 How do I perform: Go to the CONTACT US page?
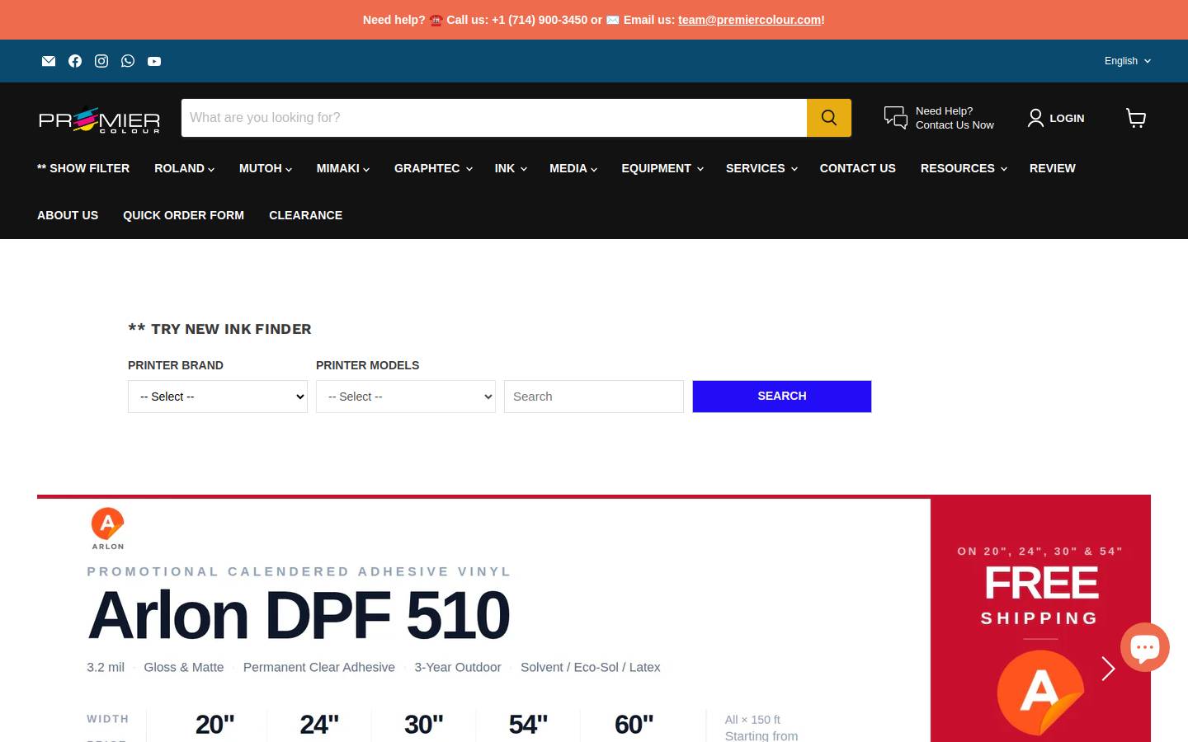(858, 168)
